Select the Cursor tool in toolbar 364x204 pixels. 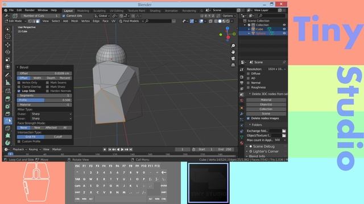point(7,36)
